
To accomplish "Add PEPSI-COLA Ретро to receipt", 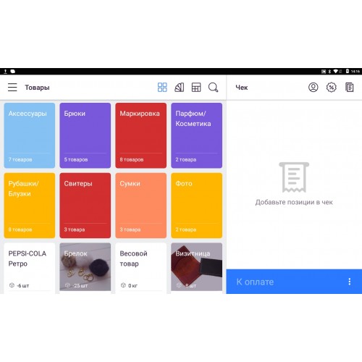I will [30, 268].
